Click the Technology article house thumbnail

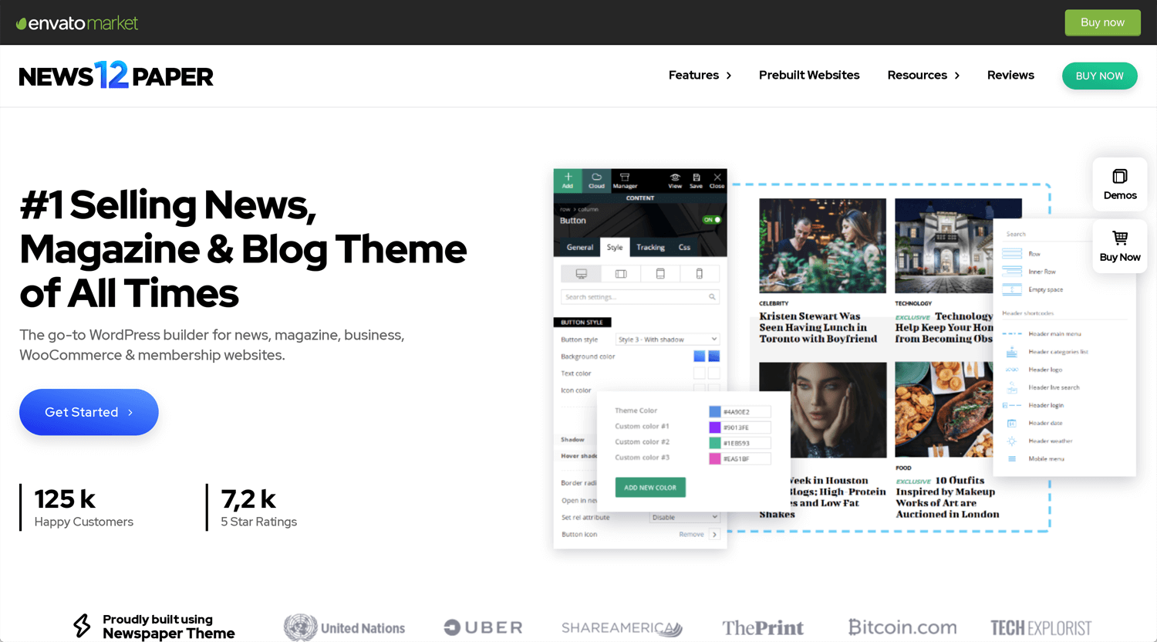[x=943, y=245]
